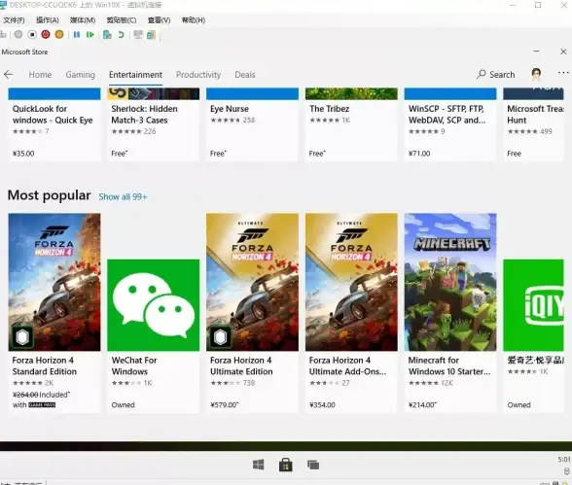Open the Eye Nurse app title
The image size is (572, 485).
pos(230,109)
